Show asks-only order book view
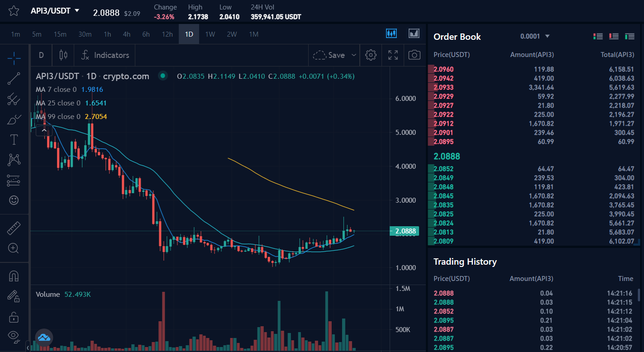644x352 pixels. (x=614, y=36)
